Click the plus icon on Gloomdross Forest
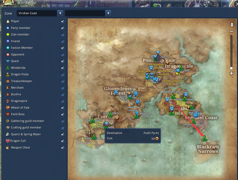This screenshot has width=238, height=180. pos(129,93)
